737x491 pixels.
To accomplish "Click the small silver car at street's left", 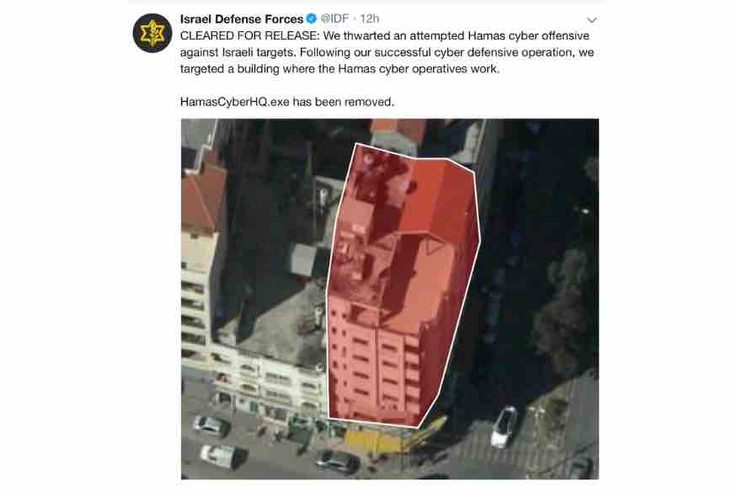I will (211, 425).
